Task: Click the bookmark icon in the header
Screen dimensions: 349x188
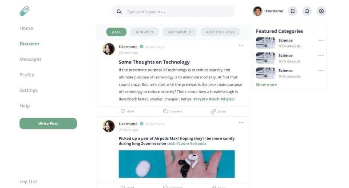Action: pos(293,11)
